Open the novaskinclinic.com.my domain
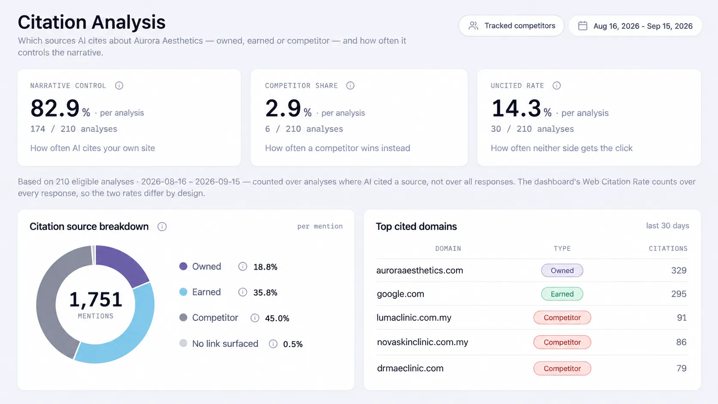718x404 pixels. [423, 342]
